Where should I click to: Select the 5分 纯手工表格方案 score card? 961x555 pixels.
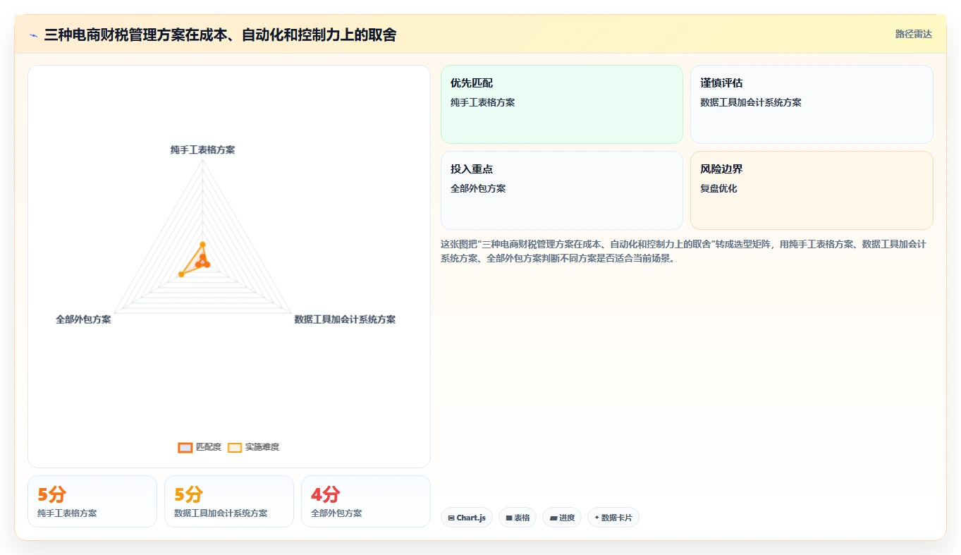click(92, 501)
